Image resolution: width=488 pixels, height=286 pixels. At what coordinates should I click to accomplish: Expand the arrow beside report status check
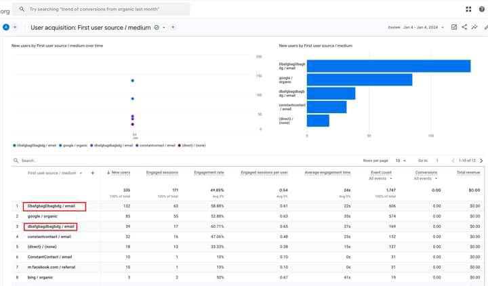point(164,27)
